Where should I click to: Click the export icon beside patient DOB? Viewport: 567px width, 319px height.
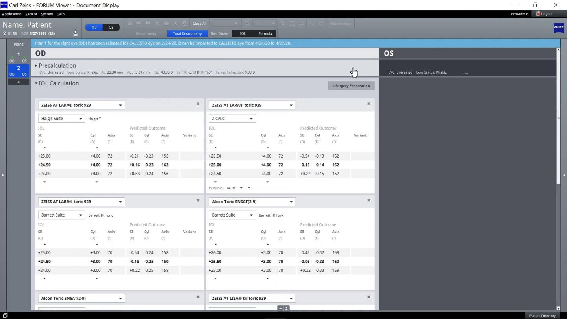[x=75, y=33]
